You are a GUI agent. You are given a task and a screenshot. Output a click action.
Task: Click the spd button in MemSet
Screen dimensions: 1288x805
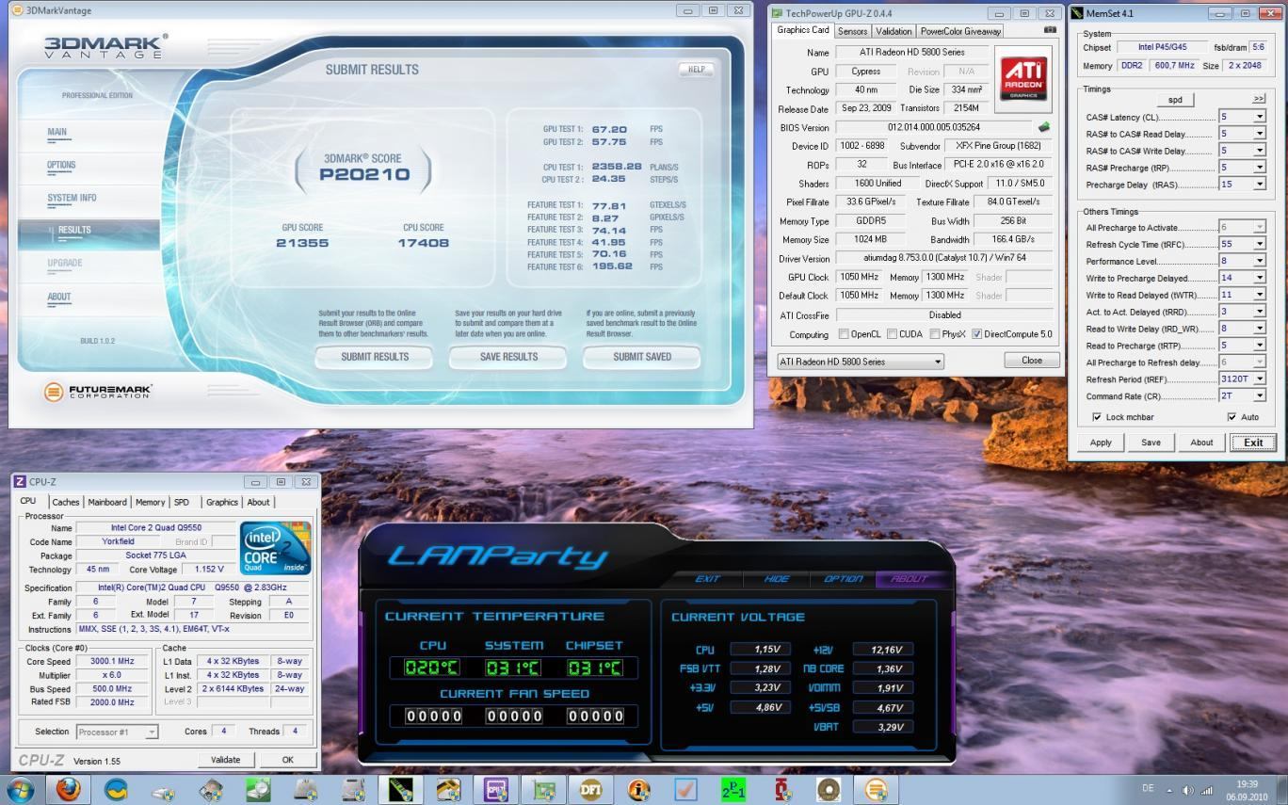pos(1175,99)
